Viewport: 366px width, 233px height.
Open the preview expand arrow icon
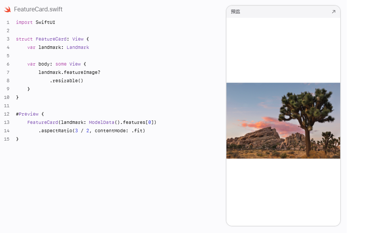(x=333, y=12)
